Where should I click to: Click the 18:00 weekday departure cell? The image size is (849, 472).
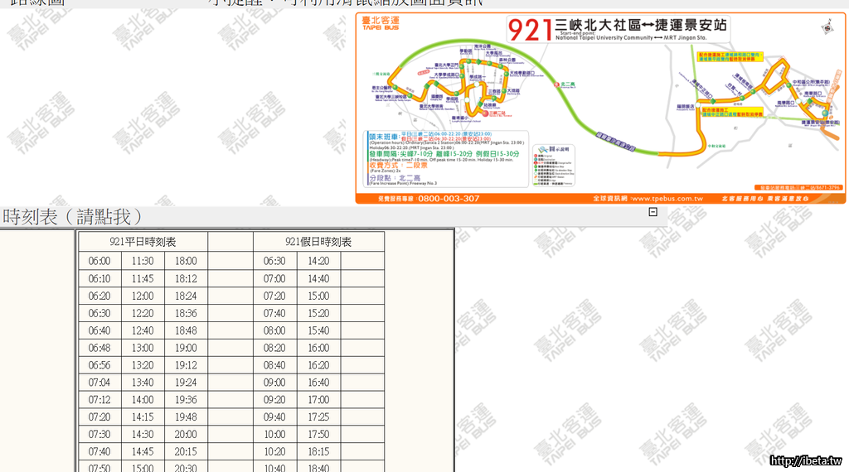186,261
